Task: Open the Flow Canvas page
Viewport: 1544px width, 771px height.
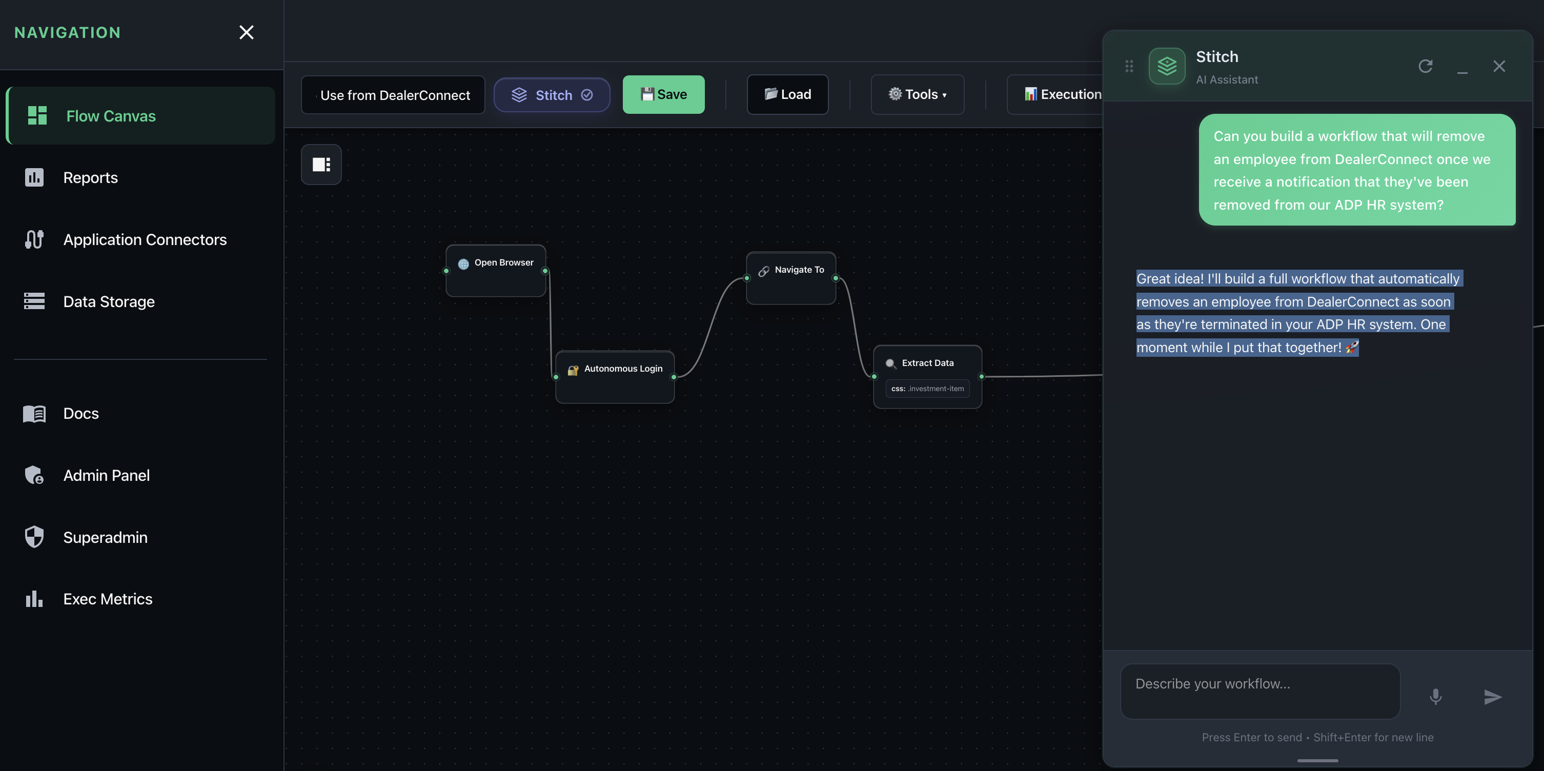Action: (140, 116)
